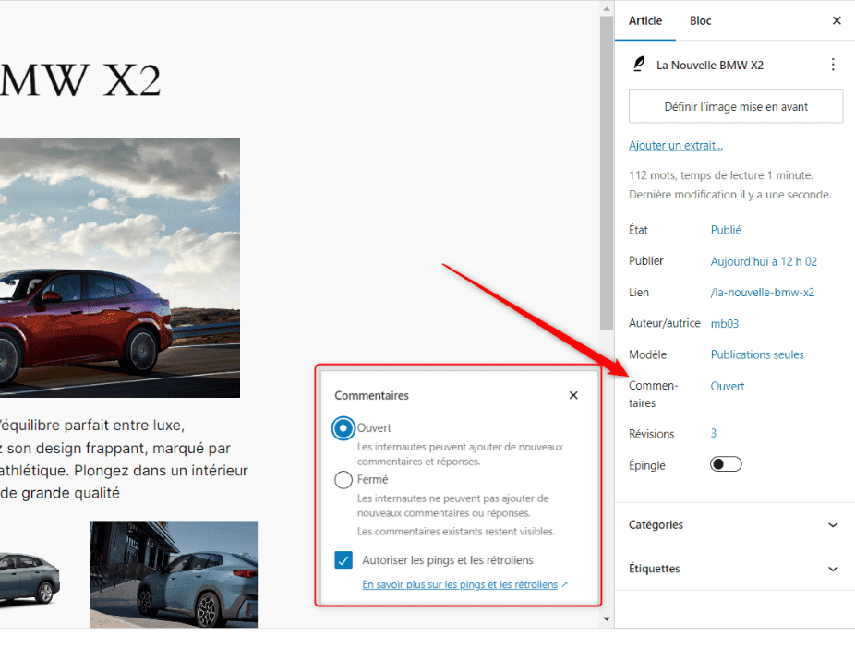Image resolution: width=855 pixels, height=648 pixels.
Task: Switch to the Article tab
Action: pyautogui.click(x=645, y=20)
